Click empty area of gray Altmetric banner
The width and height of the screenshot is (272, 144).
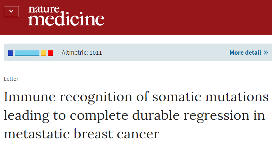click(165, 53)
